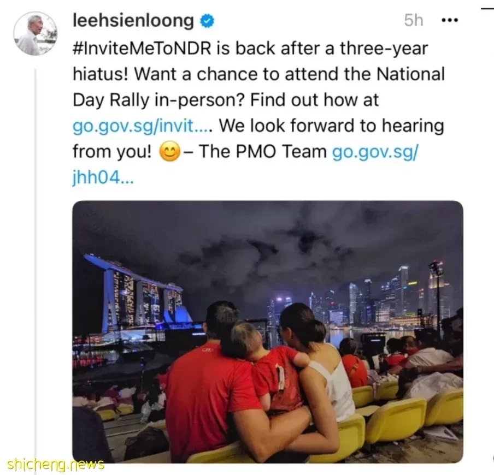Click the vertical thread line below avatar

36,268
